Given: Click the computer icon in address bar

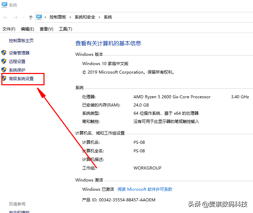Looking at the screenshot, I should [39, 17].
